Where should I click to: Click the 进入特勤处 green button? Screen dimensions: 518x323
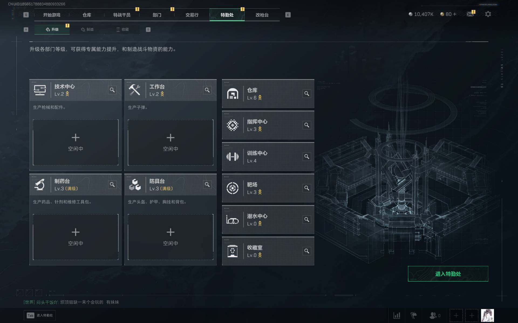point(448,274)
